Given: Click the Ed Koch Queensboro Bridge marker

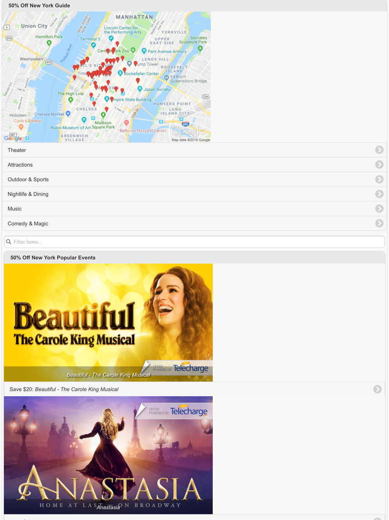Looking at the screenshot, I should (167, 78).
